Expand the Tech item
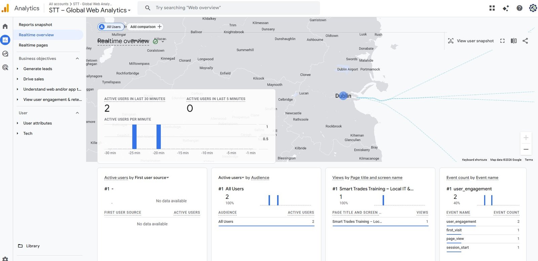 coord(17,133)
